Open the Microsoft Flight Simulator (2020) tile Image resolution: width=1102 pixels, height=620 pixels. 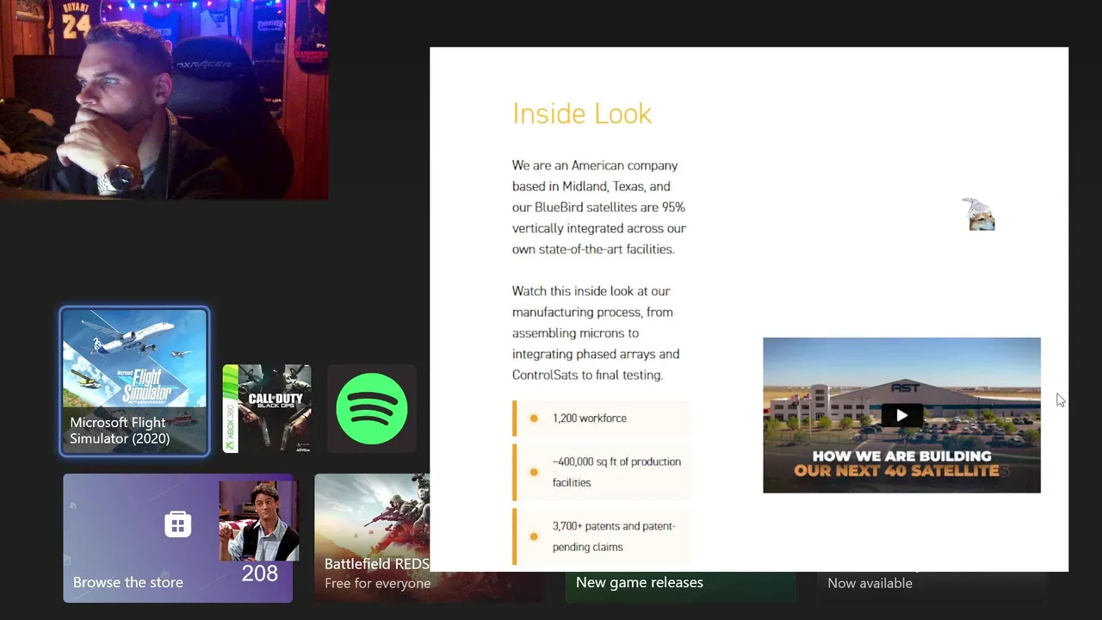[134, 381]
